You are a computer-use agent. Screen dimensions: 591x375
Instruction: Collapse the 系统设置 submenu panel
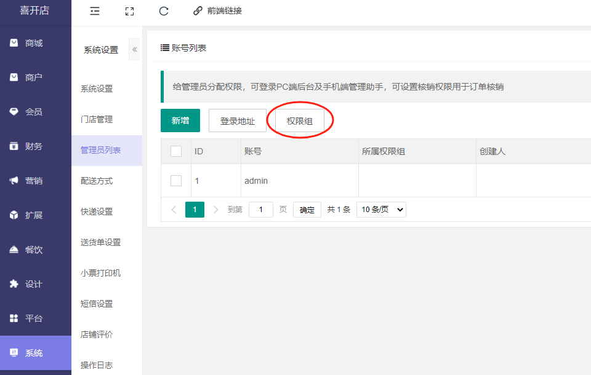tap(134, 49)
